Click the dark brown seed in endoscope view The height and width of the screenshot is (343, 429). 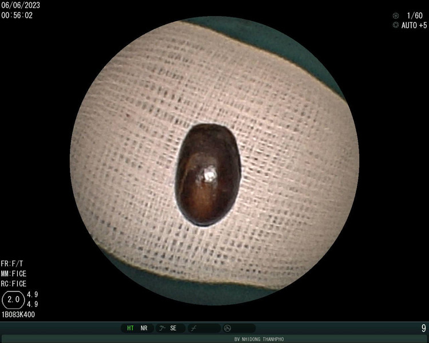207,175
